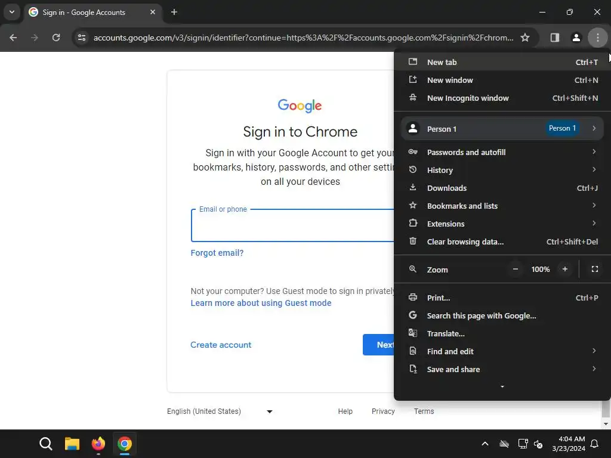Screen dimensions: 611x458
Task: Click the profile avatar icon in toolbar
Action: (576, 38)
